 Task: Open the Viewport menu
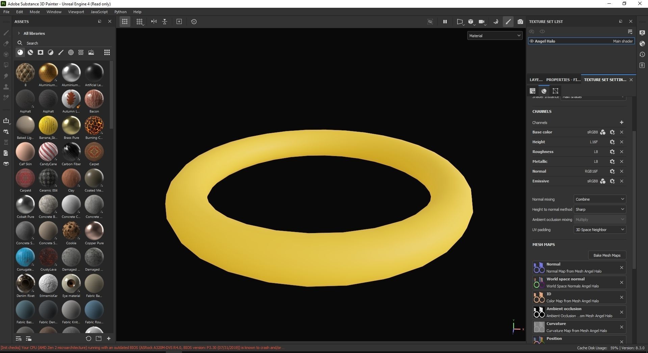tap(76, 12)
